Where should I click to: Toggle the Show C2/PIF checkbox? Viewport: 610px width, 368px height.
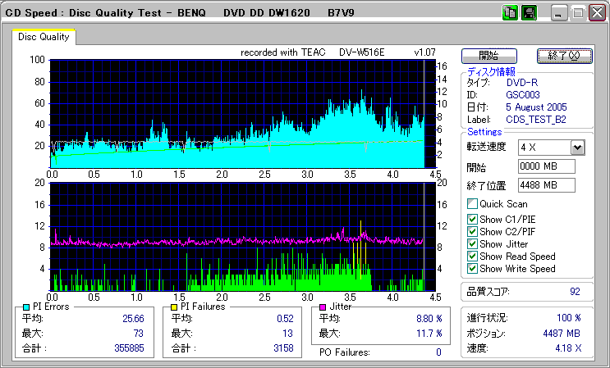tap(472, 231)
